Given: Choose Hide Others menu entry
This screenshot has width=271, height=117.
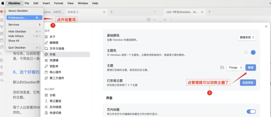Looking at the screenshot, I should pyautogui.click(x=24, y=36).
